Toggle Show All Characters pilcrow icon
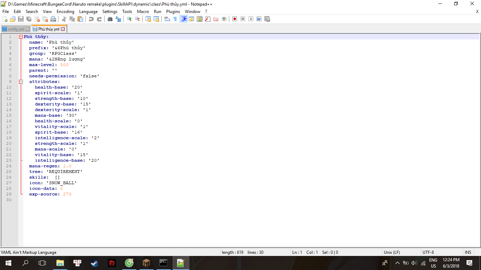 pos(175,19)
